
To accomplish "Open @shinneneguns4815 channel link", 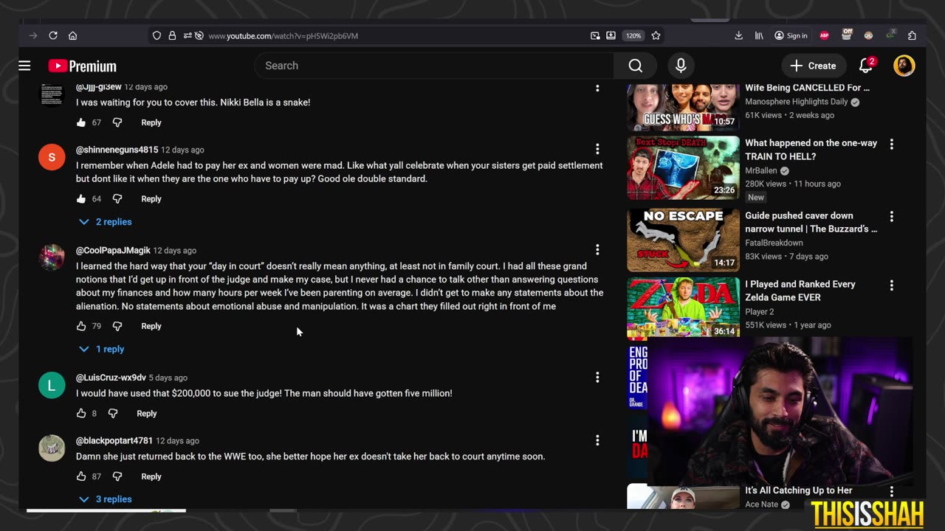I will (x=117, y=150).
